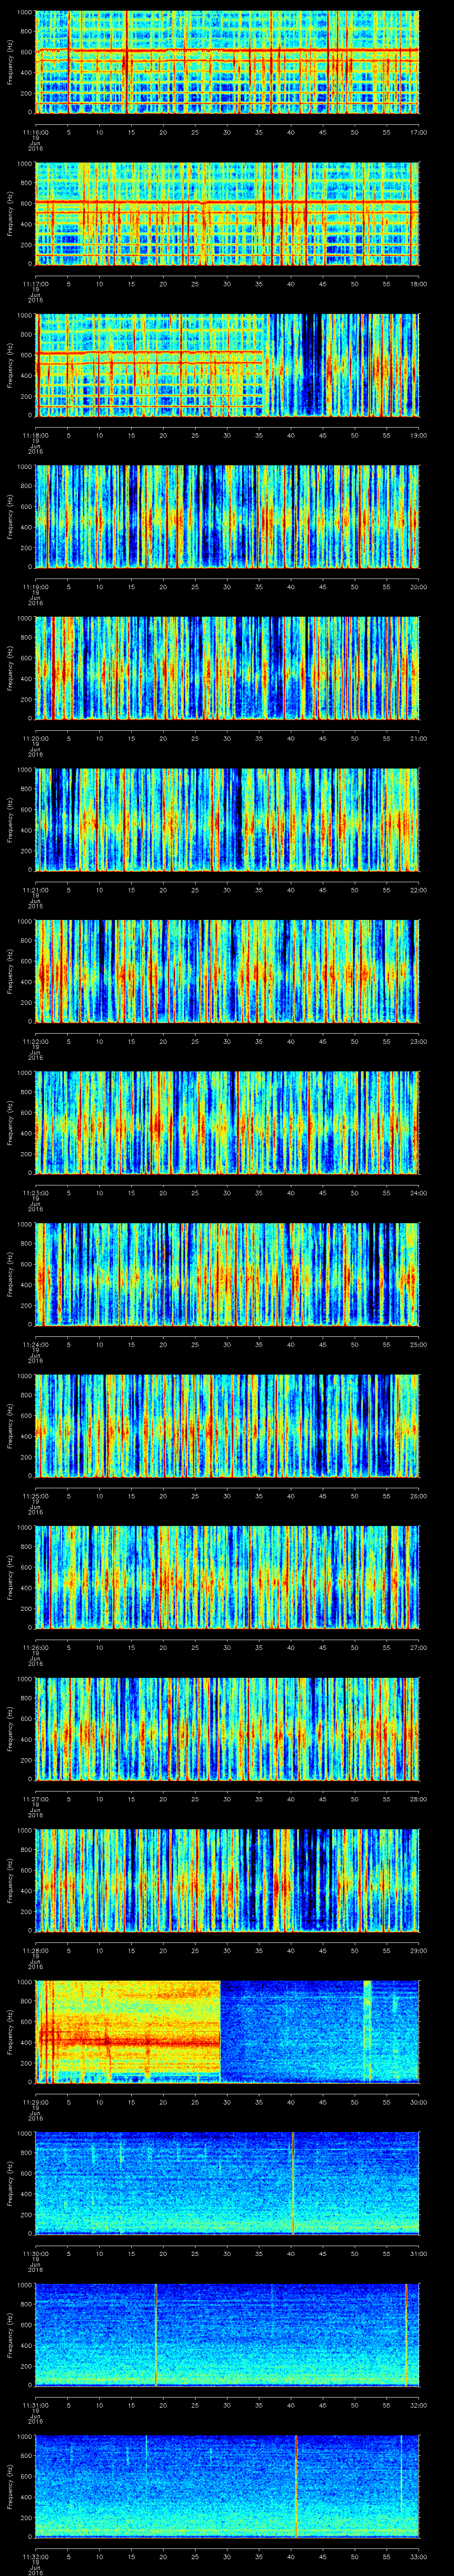454x2576 pixels.
Task: Select the 11:26:00 start time label
Action: pos(36,1647)
